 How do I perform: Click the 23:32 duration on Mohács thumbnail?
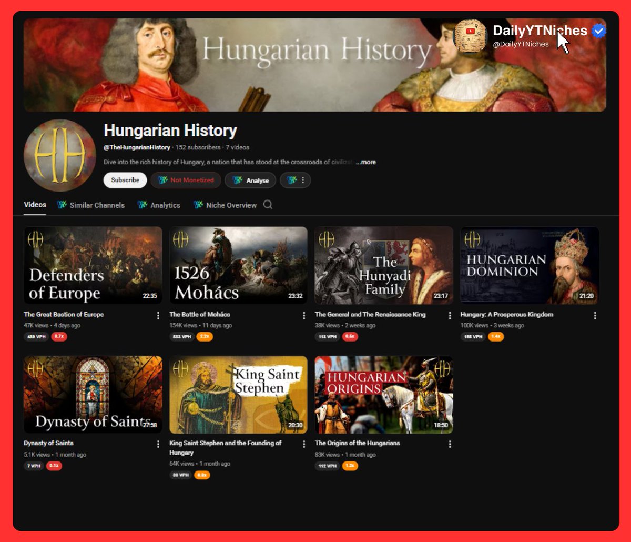click(296, 296)
